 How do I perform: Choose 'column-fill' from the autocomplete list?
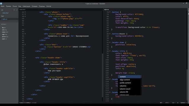point(130,92)
